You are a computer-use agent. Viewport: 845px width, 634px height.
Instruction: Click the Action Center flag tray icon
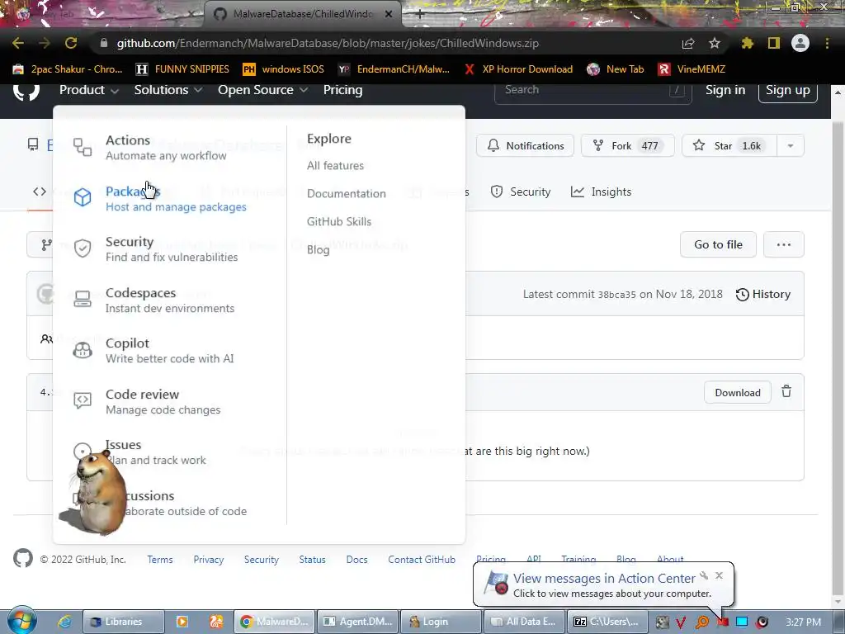pyautogui.click(x=722, y=622)
